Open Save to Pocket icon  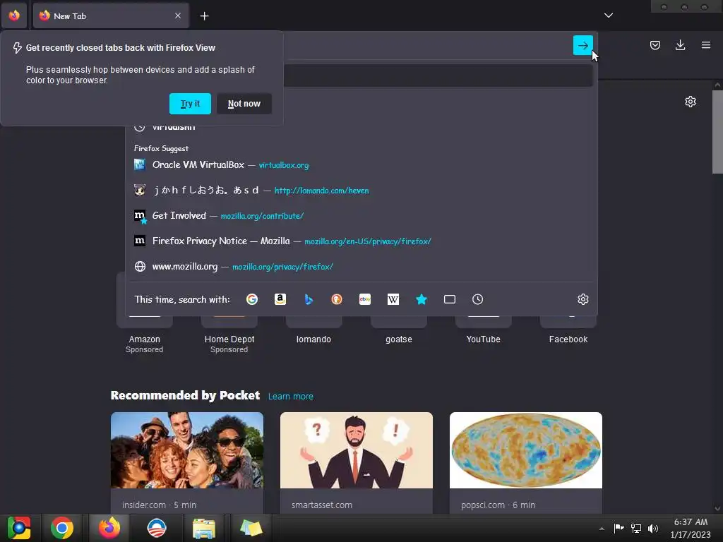point(655,45)
